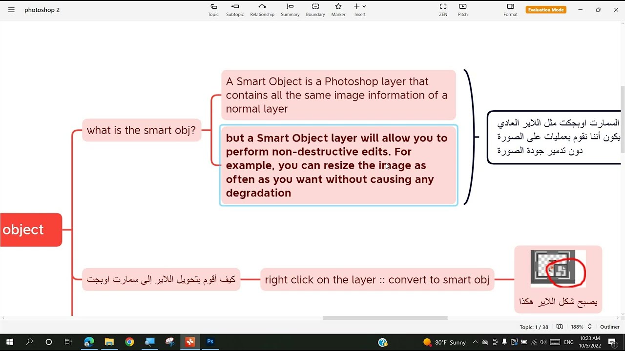Screen dimensions: 625x351
Task: Click the smart object layer thumbnail image
Action: tap(558, 268)
